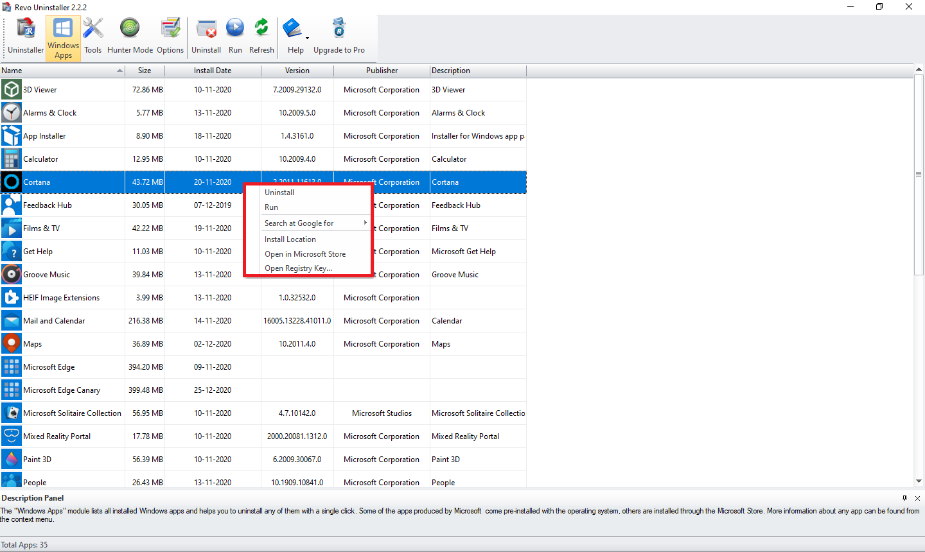Click version 7.2009.29132.0 cell
Screen dimensions: 925x552
point(297,90)
